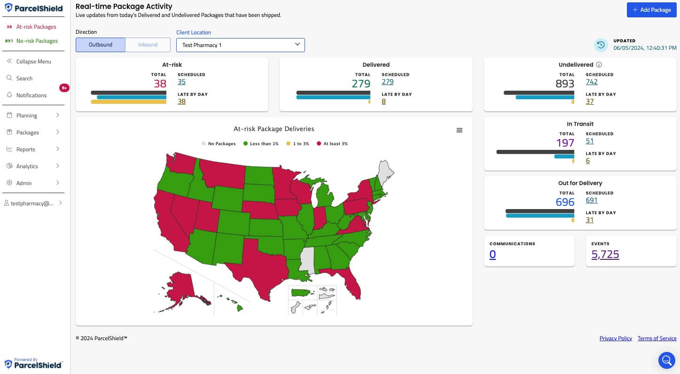The height and width of the screenshot is (374, 680).
Task: Click the chart hamburger menu icon
Action: tap(460, 130)
